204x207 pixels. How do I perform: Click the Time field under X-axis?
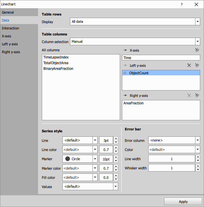(161, 58)
